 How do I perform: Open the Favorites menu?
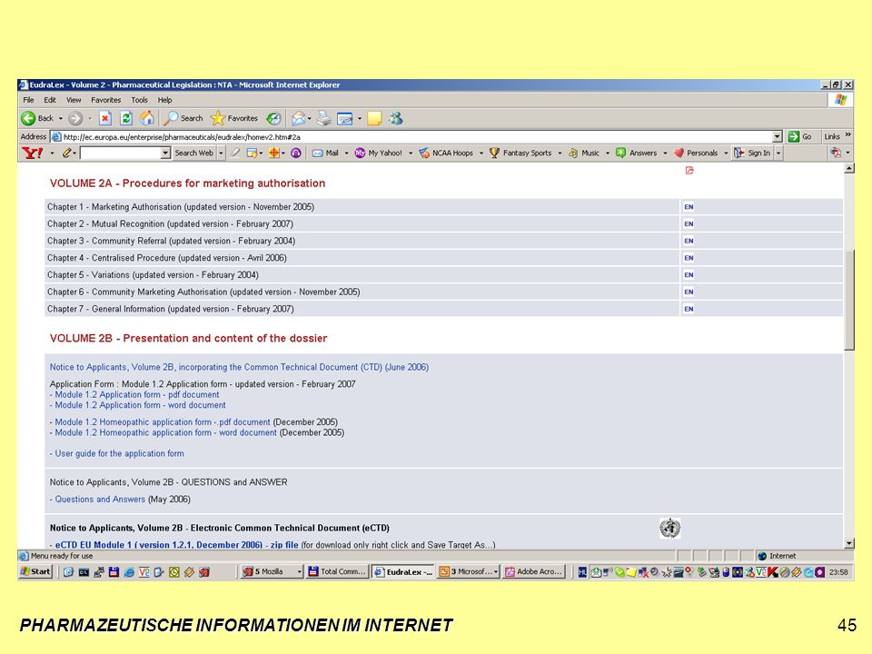[106, 100]
